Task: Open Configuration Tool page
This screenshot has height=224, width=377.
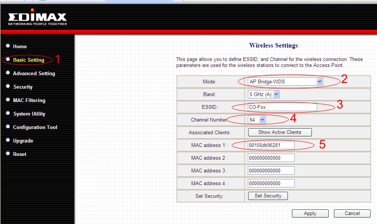Action: pos(35,127)
